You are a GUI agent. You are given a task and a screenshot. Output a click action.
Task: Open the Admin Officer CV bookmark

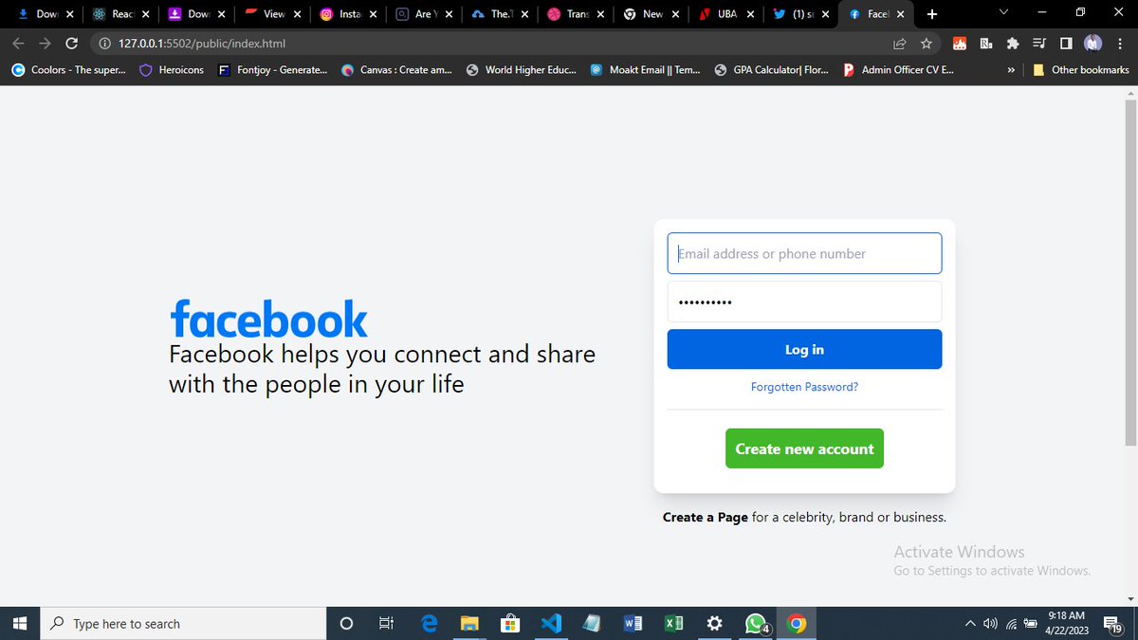click(x=898, y=70)
